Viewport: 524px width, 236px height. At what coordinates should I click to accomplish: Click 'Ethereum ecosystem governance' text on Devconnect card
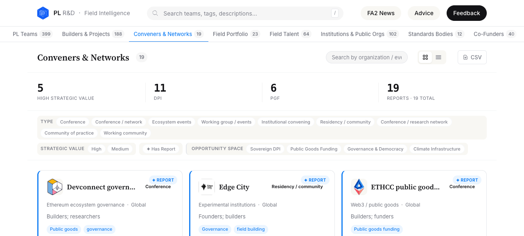click(x=86, y=205)
